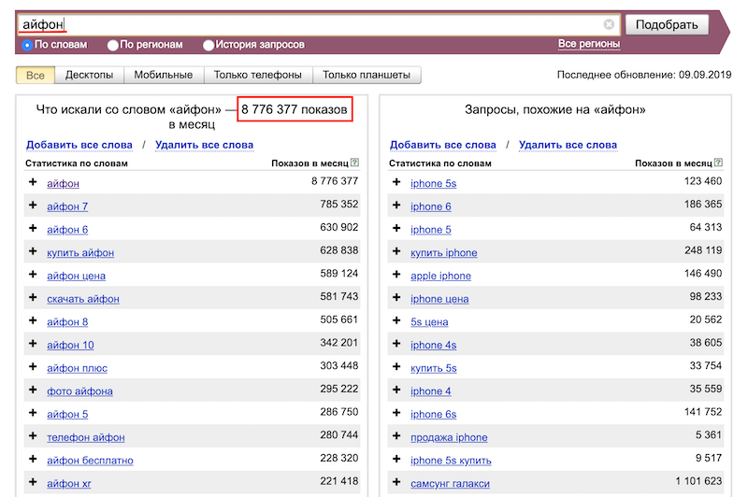Select the По регионам radio button
Screen dimensions: 748x497
click(113, 45)
